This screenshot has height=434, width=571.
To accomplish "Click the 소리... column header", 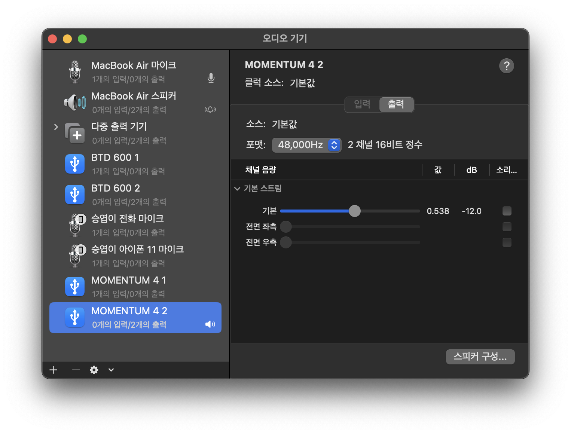I will pyautogui.click(x=507, y=170).
